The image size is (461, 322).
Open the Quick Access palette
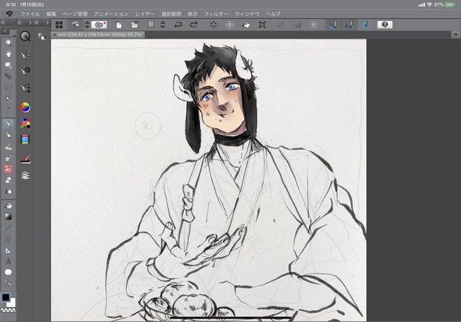[x=25, y=36]
